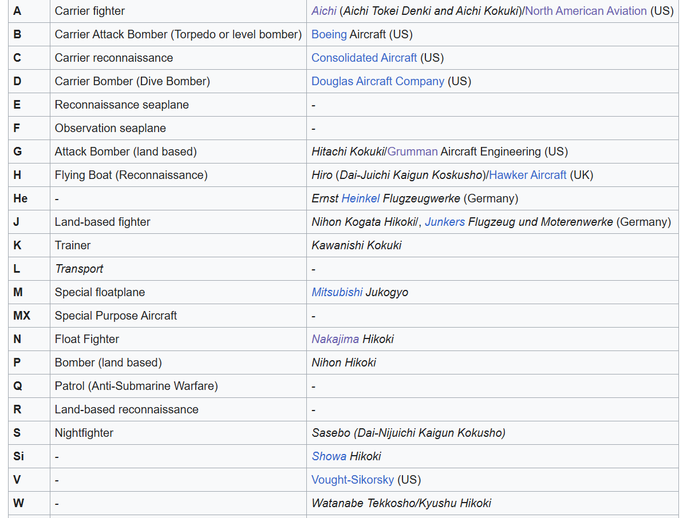Select 'Hitachi Kokuki' text

(348, 152)
